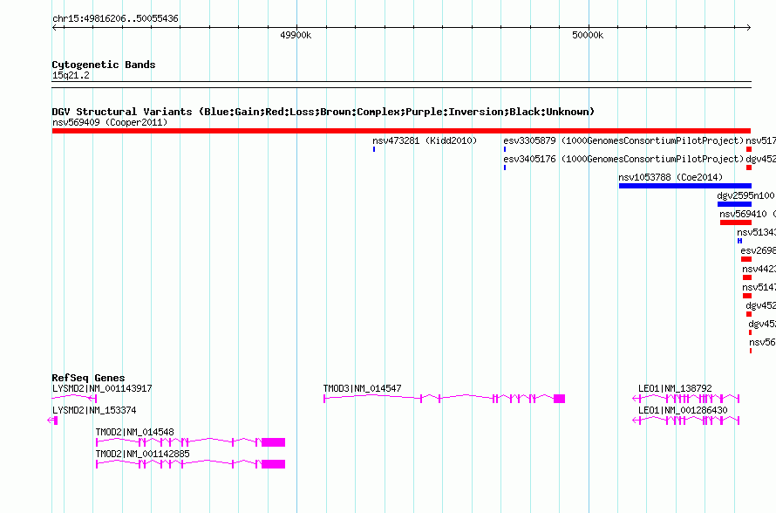Click the right arrowhead of the ruler
The height and width of the screenshot is (513, 776).
[x=749, y=28]
